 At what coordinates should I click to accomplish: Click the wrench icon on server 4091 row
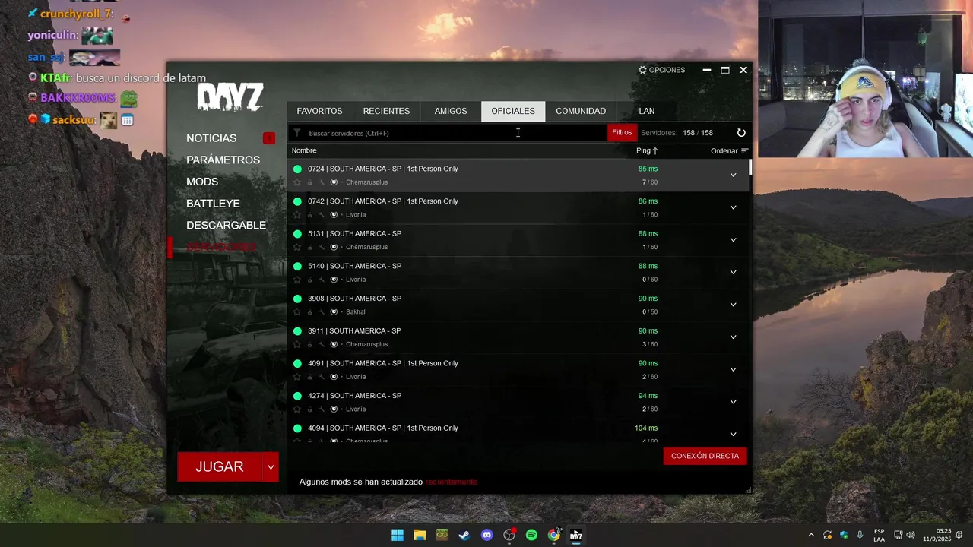322,377
